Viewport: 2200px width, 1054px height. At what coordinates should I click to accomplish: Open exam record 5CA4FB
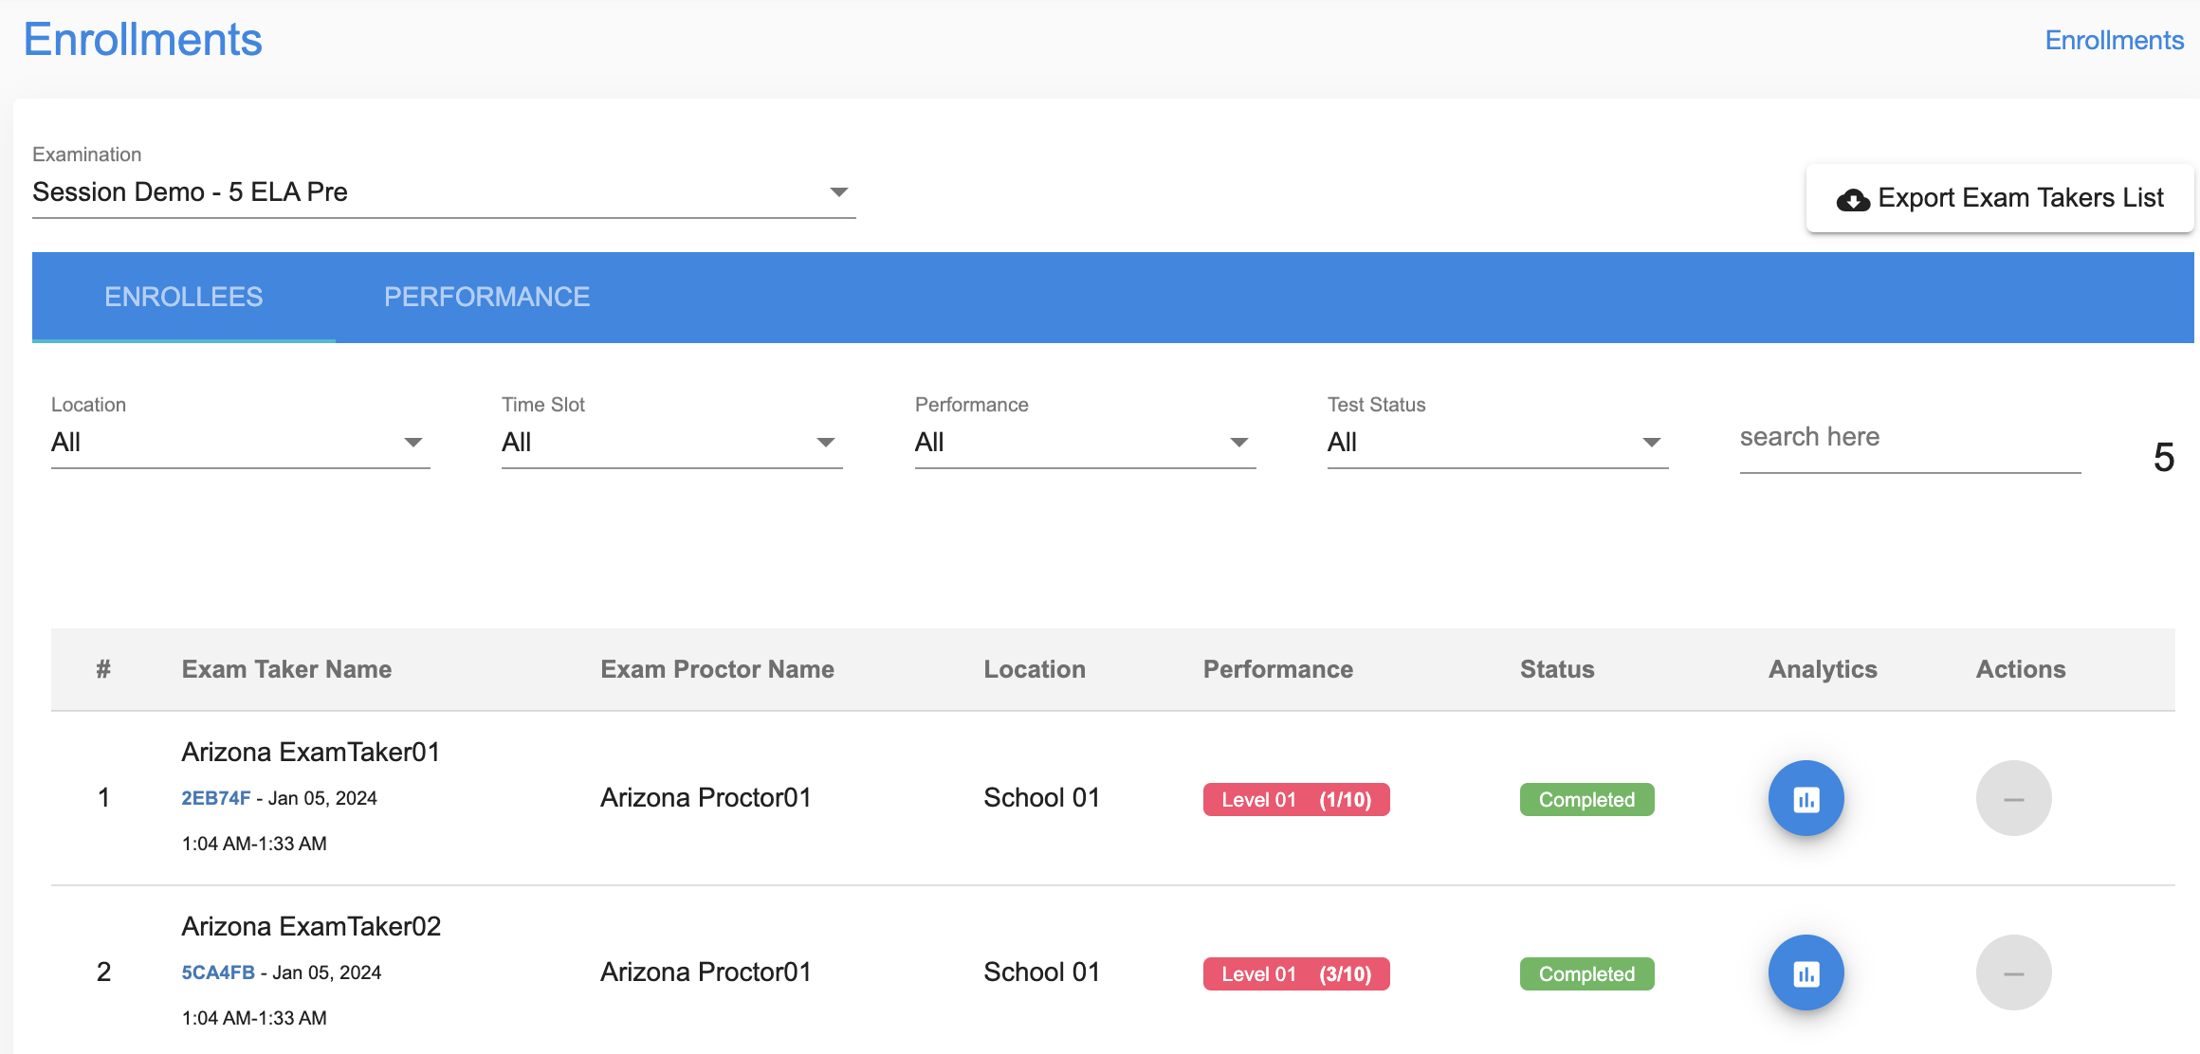(x=217, y=972)
